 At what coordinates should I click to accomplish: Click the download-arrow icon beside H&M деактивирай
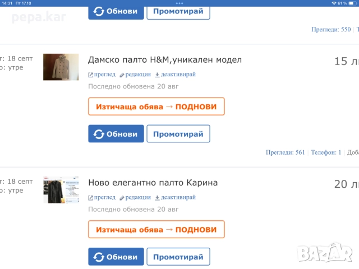(x=157, y=75)
